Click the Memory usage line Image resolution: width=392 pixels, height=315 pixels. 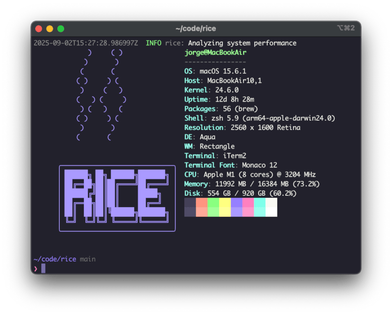[x=252, y=184]
